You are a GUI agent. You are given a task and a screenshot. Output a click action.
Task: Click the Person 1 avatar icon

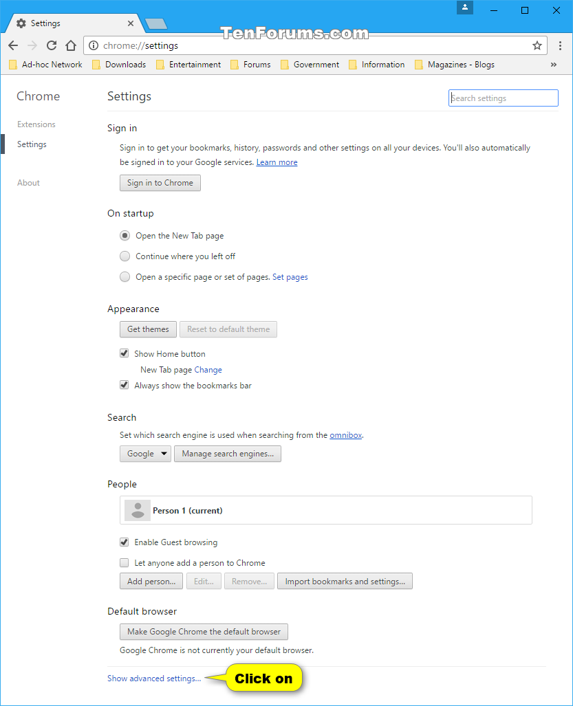(138, 510)
